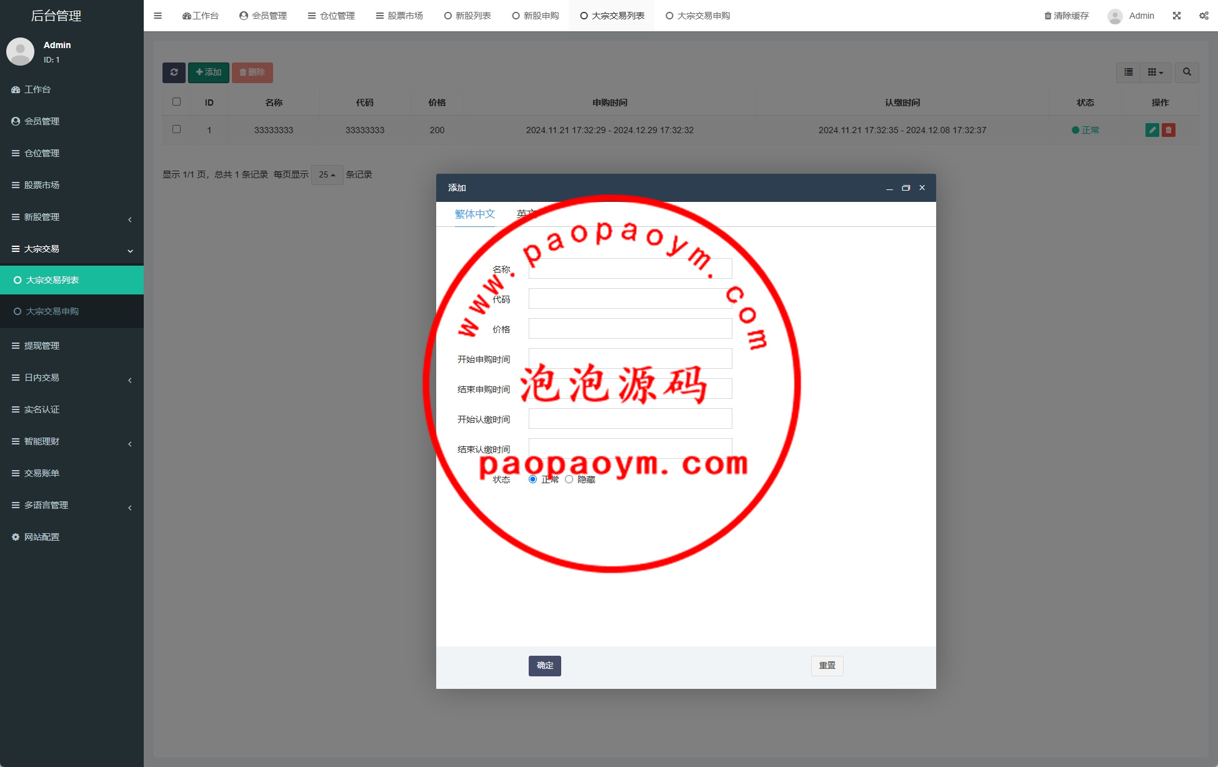Toggle the select-all checkbox in table header
Screen dimensions: 1218x767
176,102
